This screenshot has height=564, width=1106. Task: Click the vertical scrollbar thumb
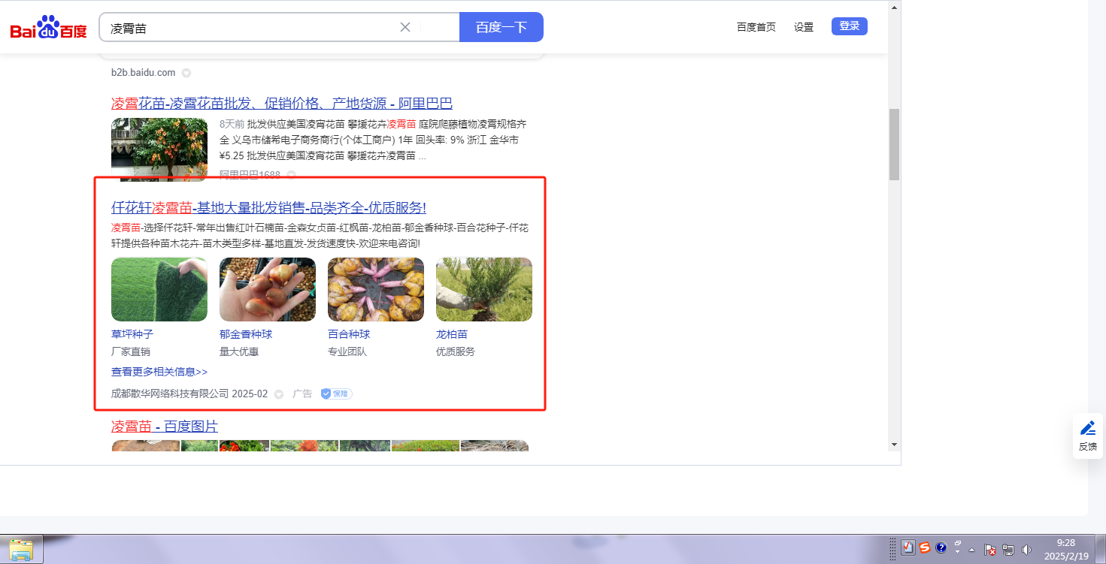[x=894, y=144]
